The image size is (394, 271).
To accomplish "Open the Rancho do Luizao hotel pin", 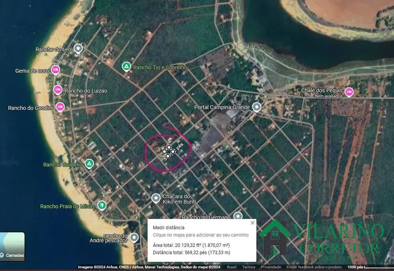I will (x=58, y=89).
